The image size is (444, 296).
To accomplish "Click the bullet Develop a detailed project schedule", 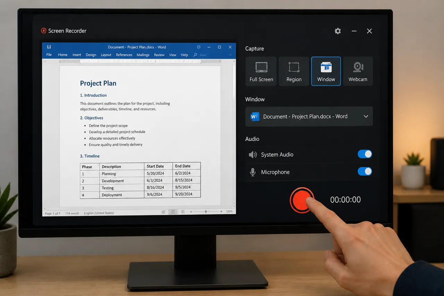I will 117,132.
